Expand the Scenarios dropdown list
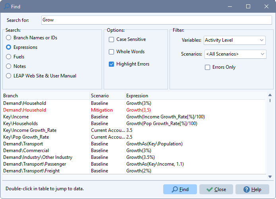The width and height of the screenshot is (276, 199). click(x=235, y=54)
